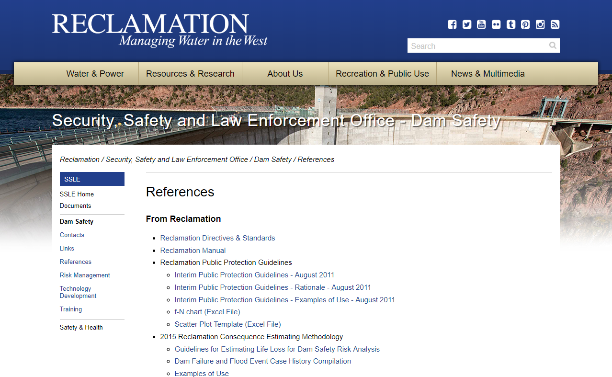Open the News & Multimedia menu
The image size is (612, 377).
tap(487, 74)
